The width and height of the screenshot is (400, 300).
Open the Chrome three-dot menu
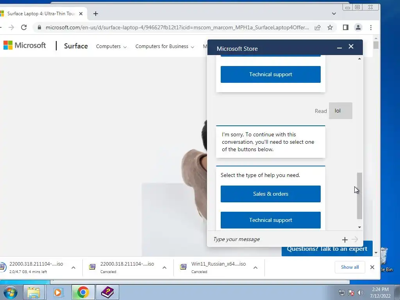[x=371, y=27]
